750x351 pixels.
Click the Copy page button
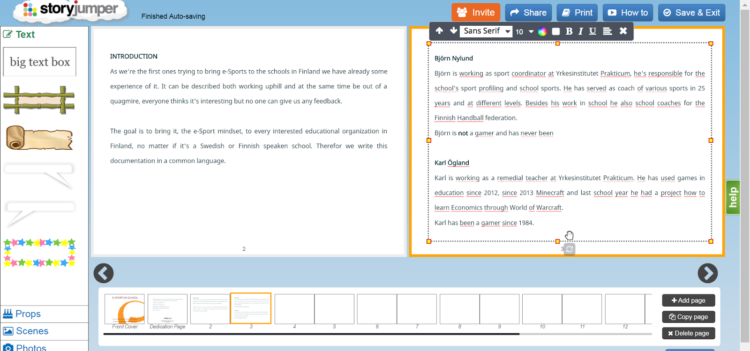689,317
